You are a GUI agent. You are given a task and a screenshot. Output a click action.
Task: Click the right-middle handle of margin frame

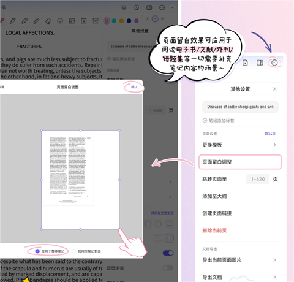click(x=119, y=180)
